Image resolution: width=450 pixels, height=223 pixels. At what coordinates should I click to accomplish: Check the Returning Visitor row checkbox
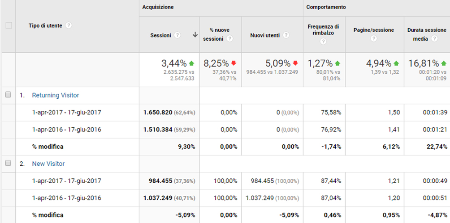pyautogui.click(x=8, y=95)
